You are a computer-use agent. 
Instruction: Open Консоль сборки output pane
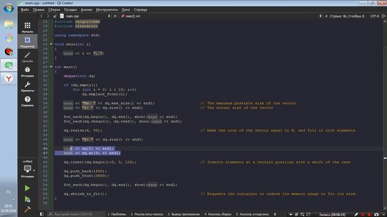pos(218,215)
